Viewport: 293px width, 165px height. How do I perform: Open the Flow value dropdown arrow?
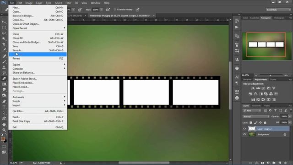(x=102, y=10)
